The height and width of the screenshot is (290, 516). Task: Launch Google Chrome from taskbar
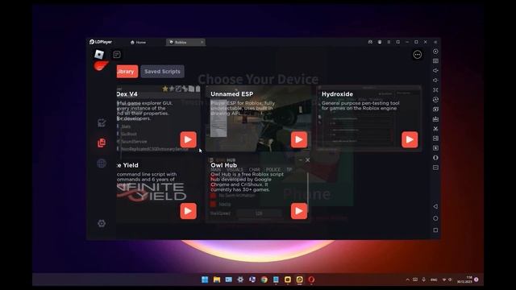click(264, 280)
